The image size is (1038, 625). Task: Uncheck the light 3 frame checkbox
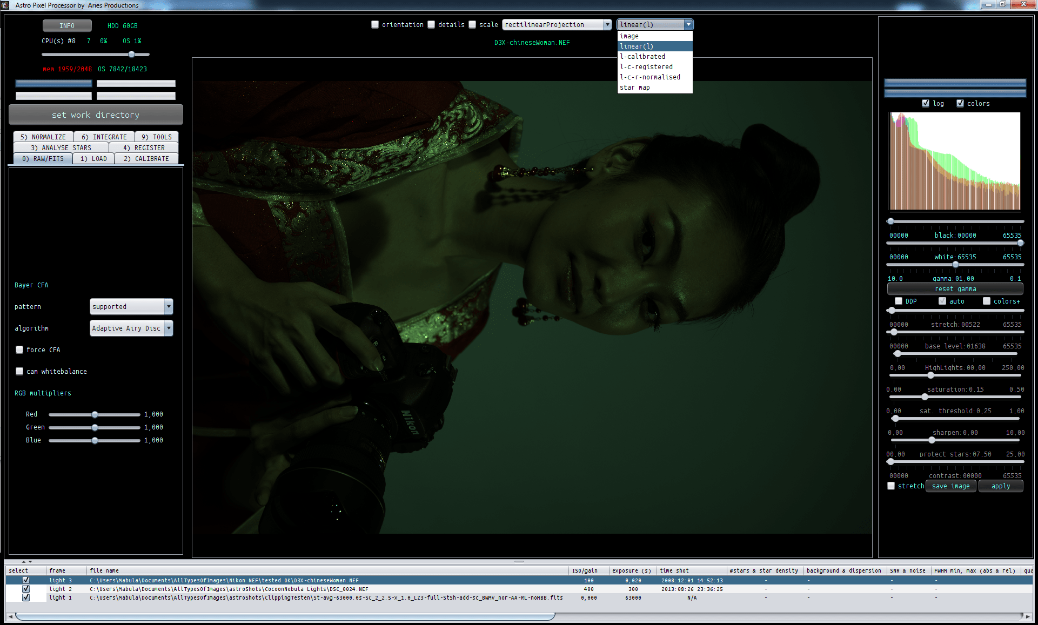coord(26,580)
